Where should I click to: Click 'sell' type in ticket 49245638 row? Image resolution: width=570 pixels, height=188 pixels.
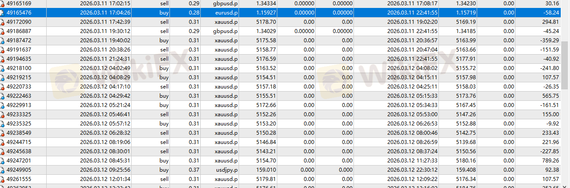pyautogui.click(x=165, y=151)
